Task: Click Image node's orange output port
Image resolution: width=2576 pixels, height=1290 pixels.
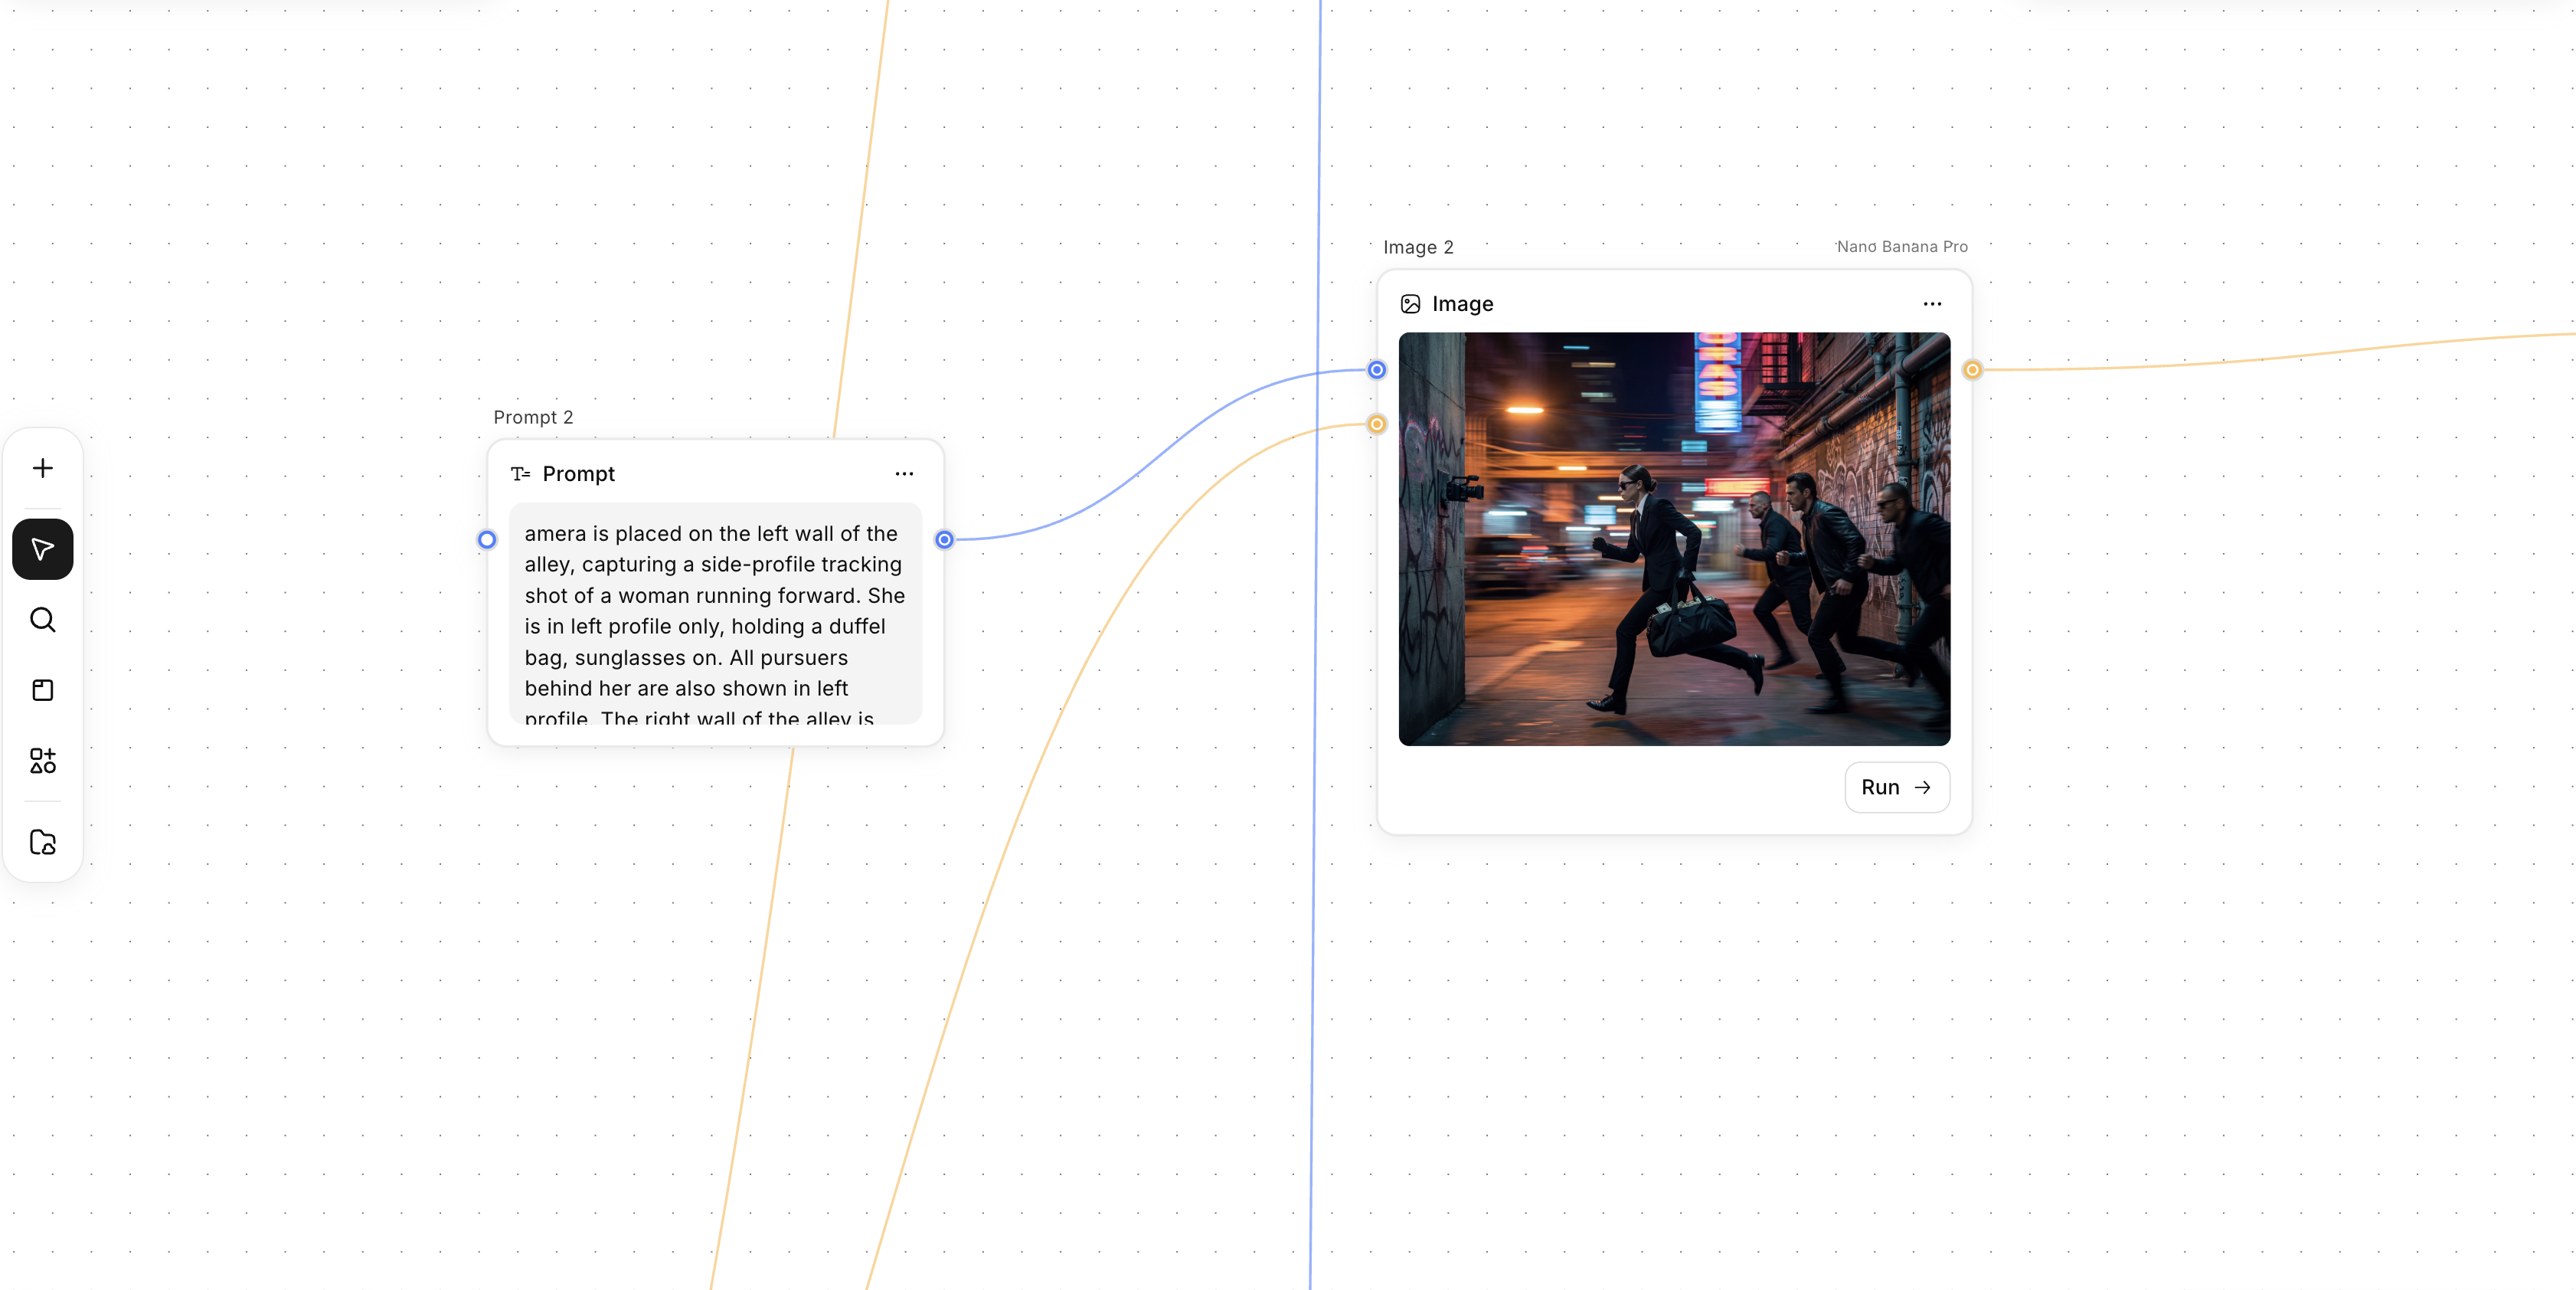Action: coord(1972,370)
